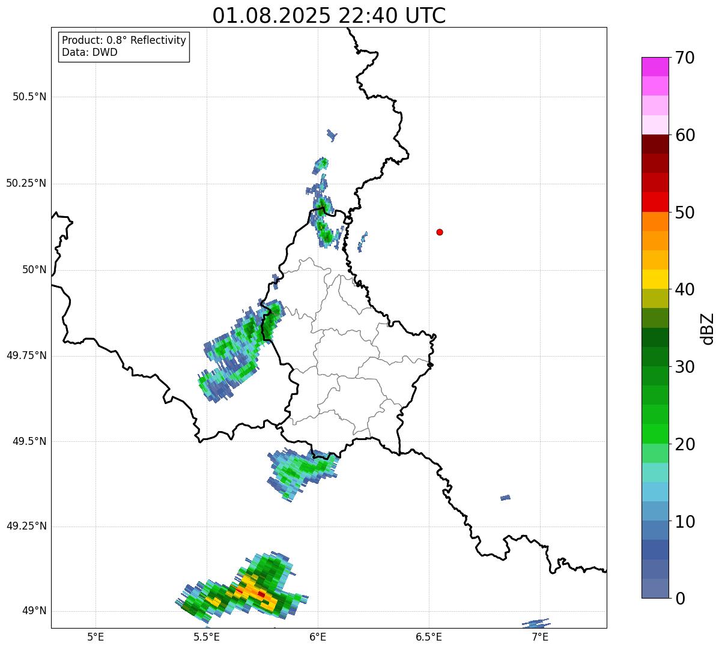Click the 49.5°N latitude label
The height and width of the screenshot is (649, 722).
(x=29, y=441)
